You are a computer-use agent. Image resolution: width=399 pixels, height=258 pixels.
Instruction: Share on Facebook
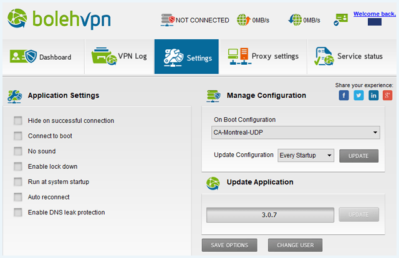click(344, 95)
